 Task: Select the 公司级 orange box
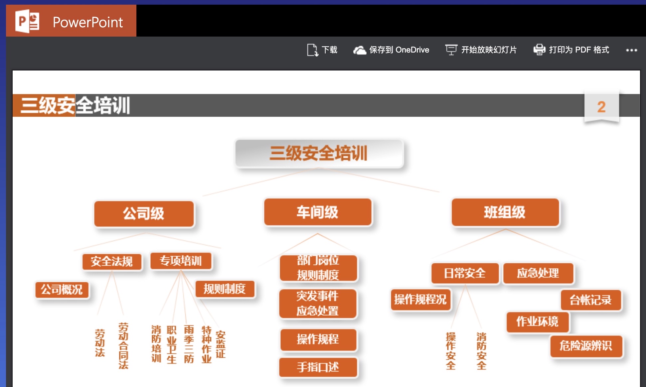click(144, 213)
